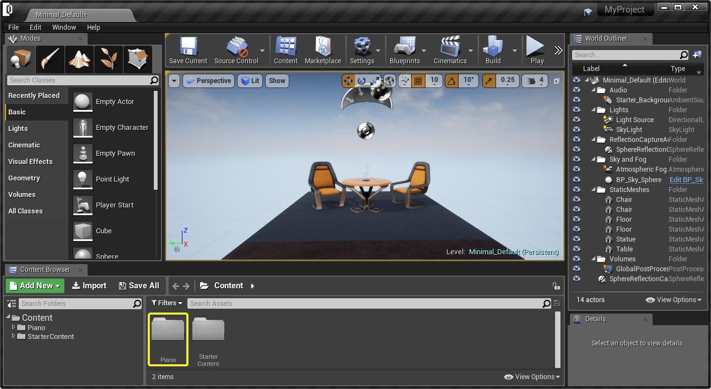Open the Marketplace from toolbar

(x=322, y=51)
